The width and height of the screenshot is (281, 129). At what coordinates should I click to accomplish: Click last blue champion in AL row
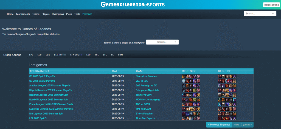[198, 118]
